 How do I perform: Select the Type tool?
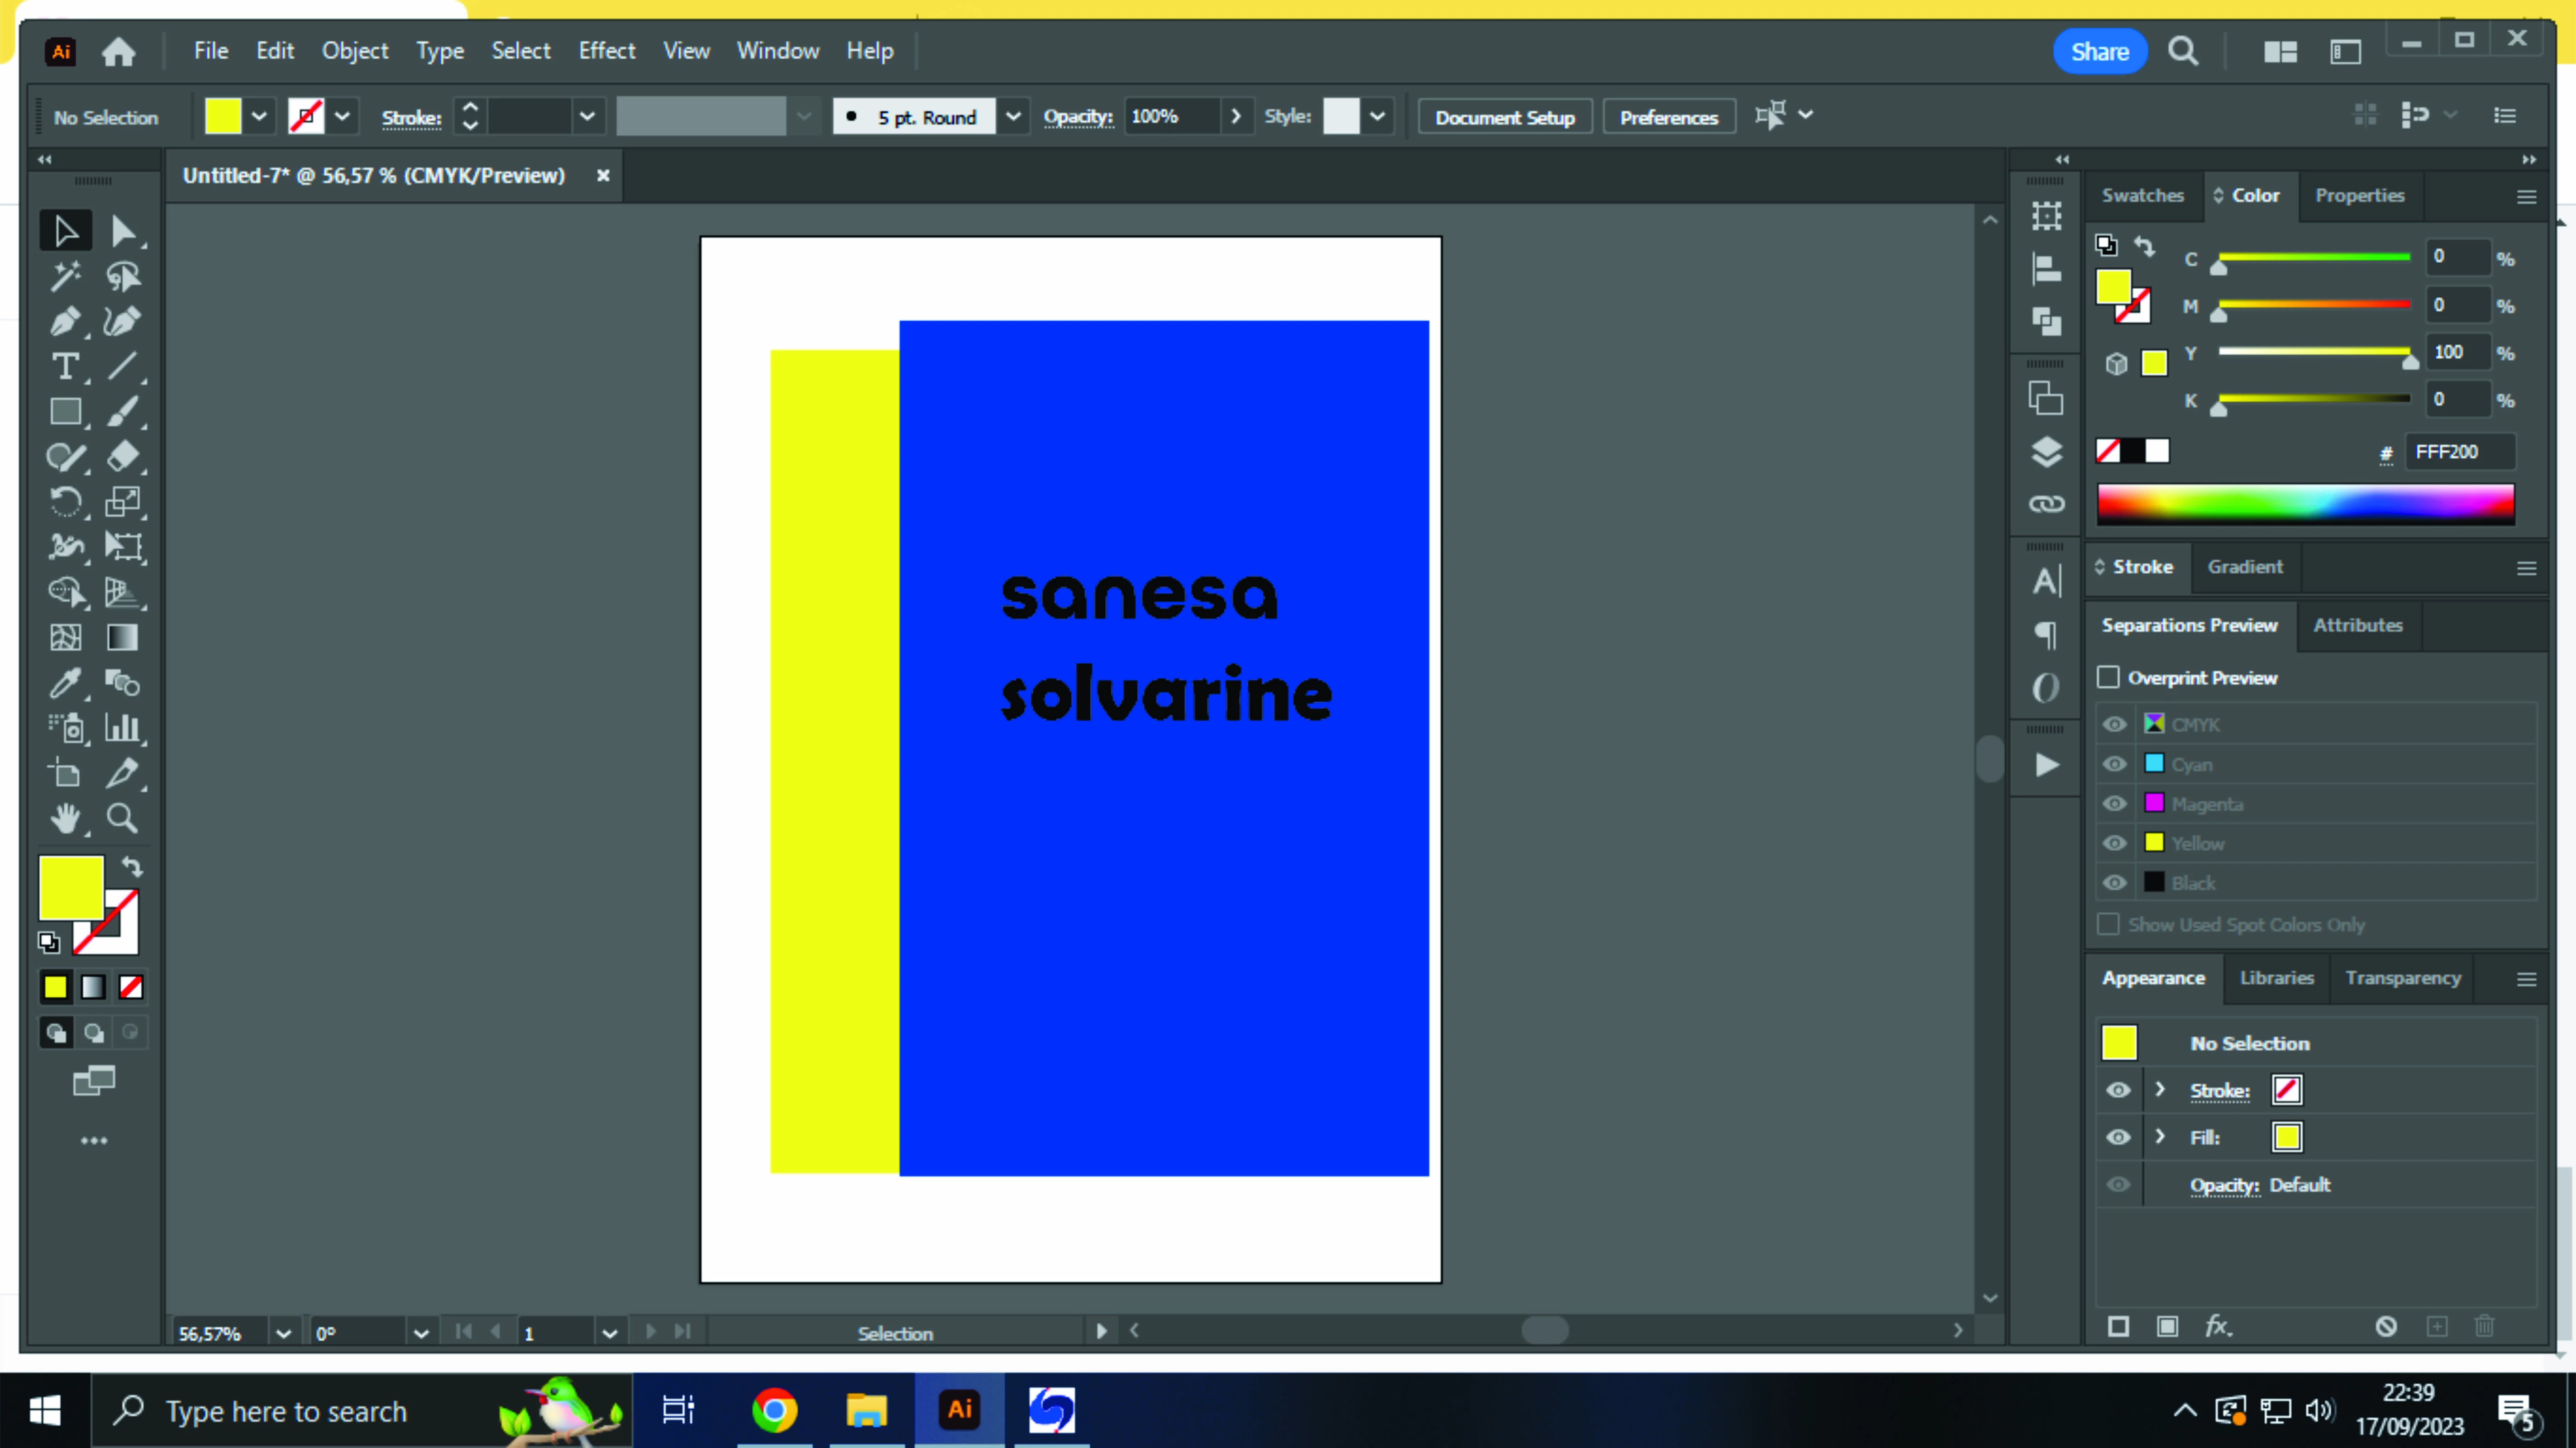65,367
